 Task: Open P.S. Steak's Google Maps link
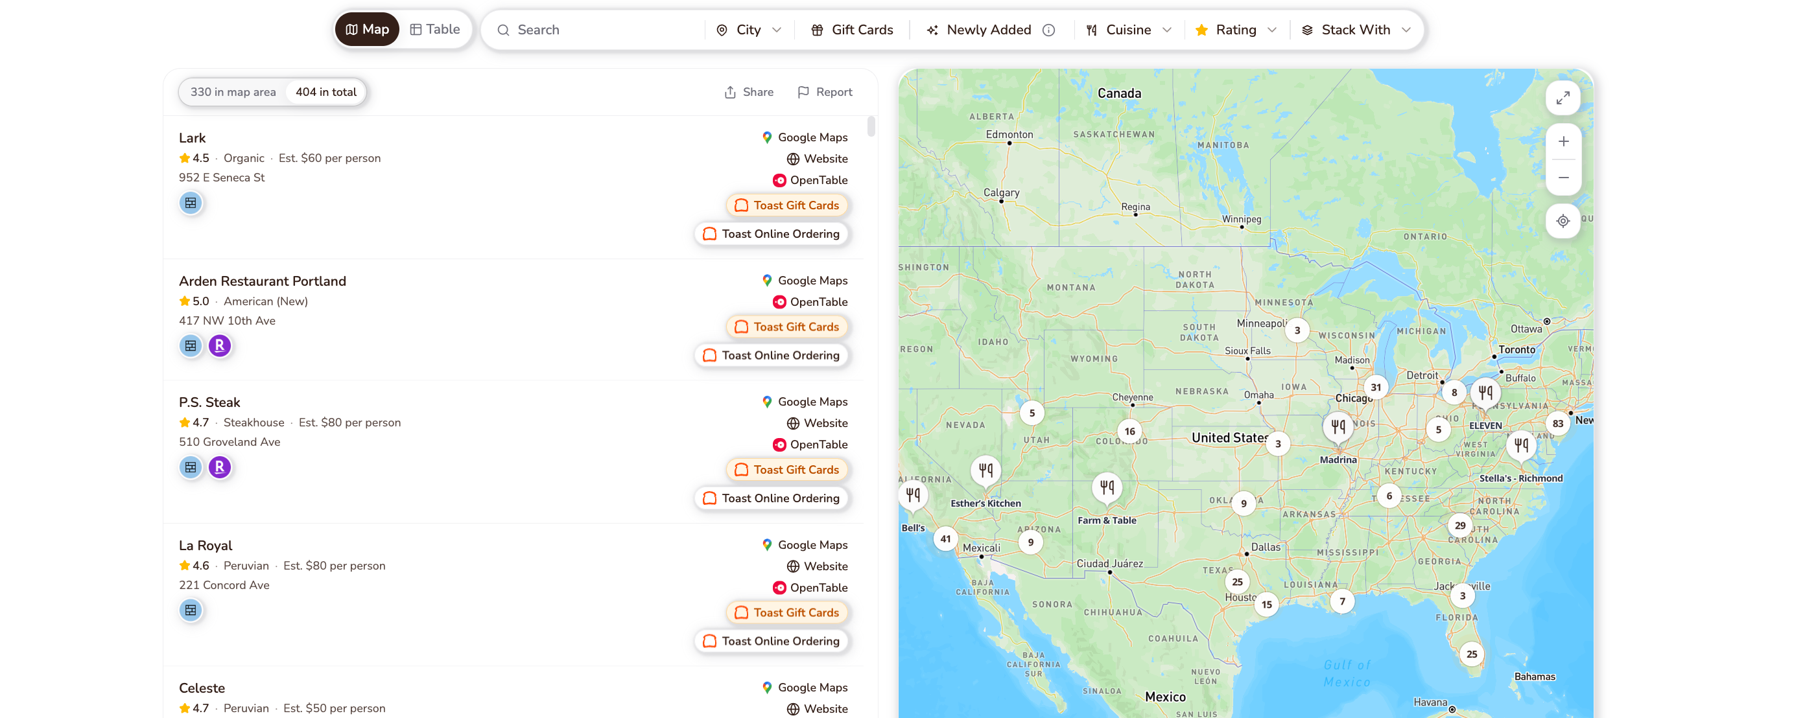(805, 401)
